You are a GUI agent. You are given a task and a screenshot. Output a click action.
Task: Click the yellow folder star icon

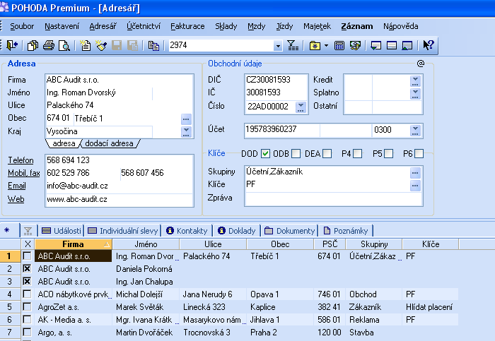click(x=315, y=46)
